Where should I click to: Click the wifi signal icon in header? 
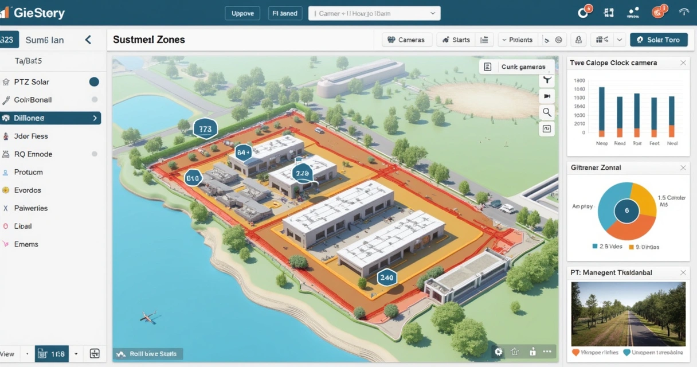[x=684, y=12]
